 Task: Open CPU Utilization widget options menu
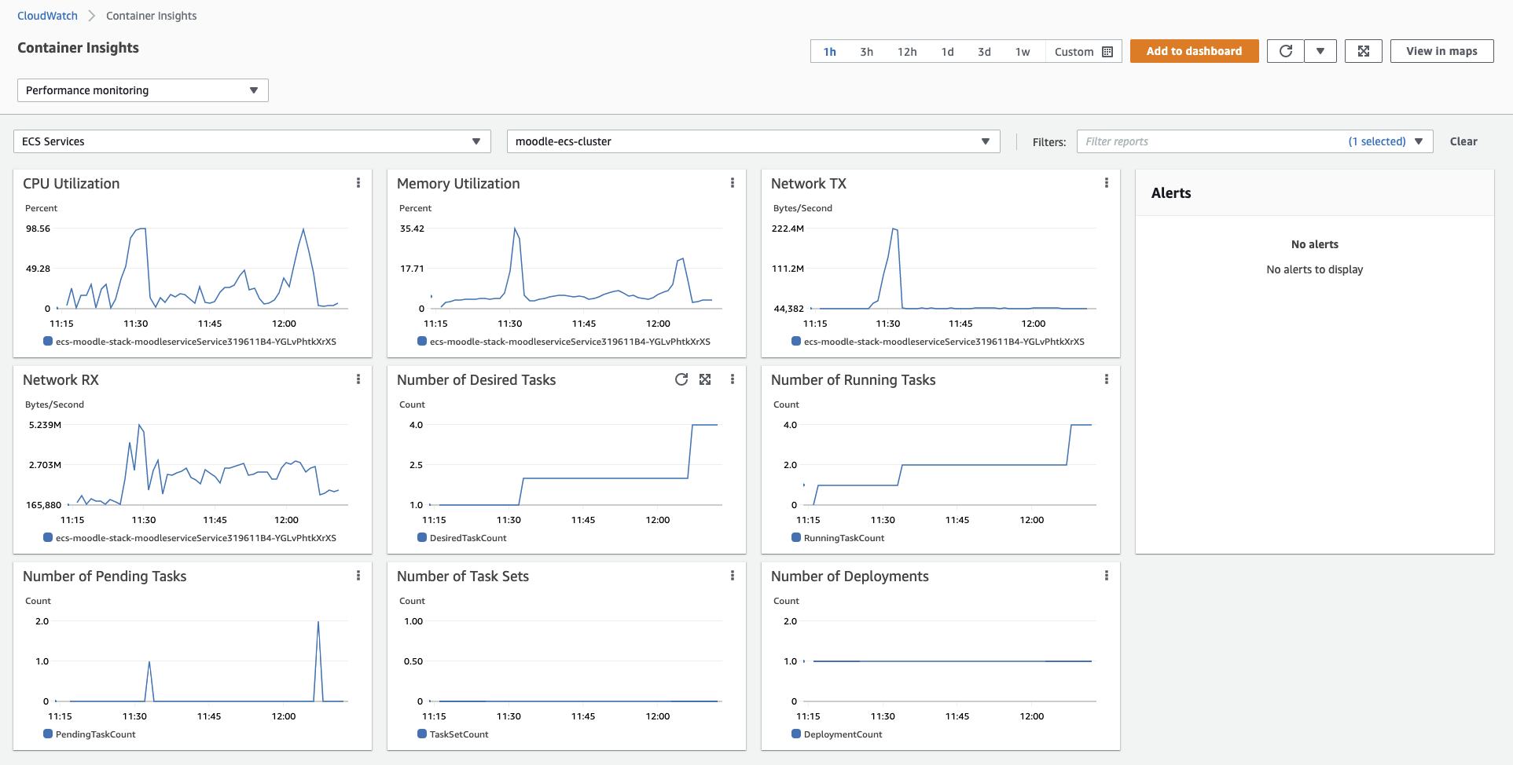(358, 183)
